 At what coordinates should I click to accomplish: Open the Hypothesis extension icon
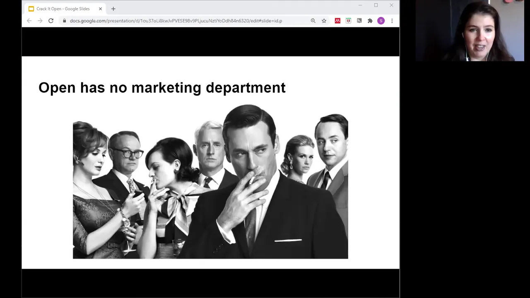[359, 21]
